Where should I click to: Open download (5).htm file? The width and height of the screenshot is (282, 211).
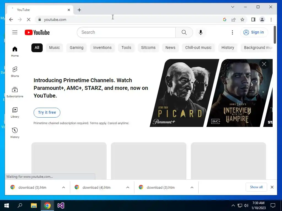32,187
